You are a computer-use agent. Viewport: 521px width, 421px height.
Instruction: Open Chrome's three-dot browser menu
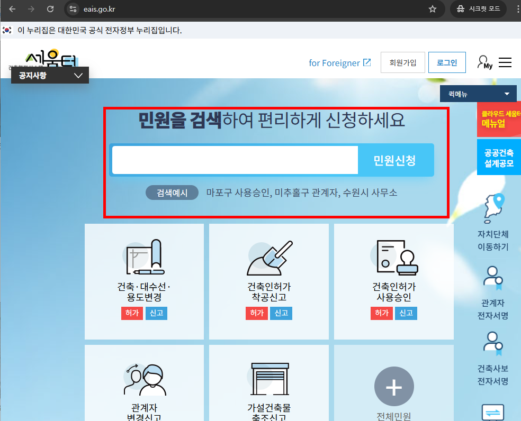click(x=517, y=9)
